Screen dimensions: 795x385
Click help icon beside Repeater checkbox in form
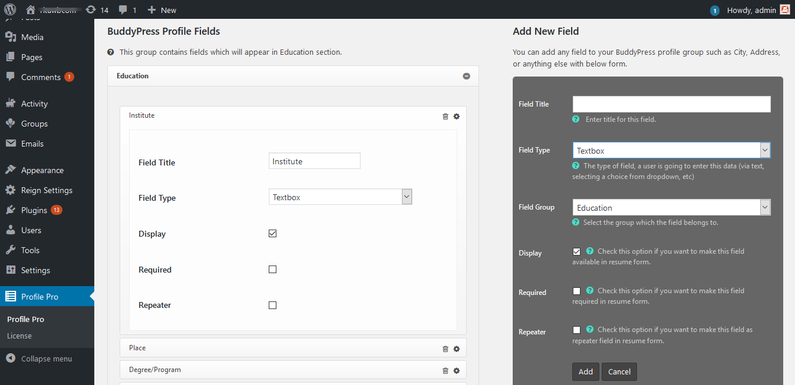pyautogui.click(x=589, y=329)
